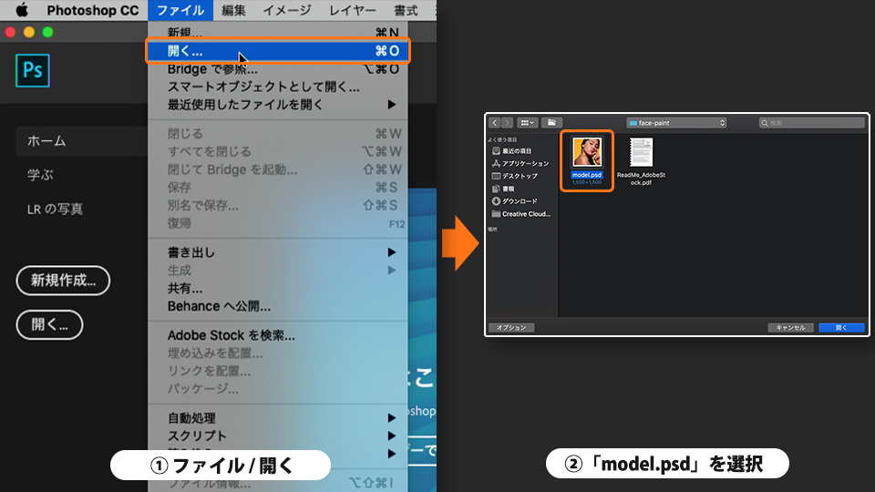Open the 編集 menu
Viewport: 875px width, 492px height.
click(x=233, y=10)
